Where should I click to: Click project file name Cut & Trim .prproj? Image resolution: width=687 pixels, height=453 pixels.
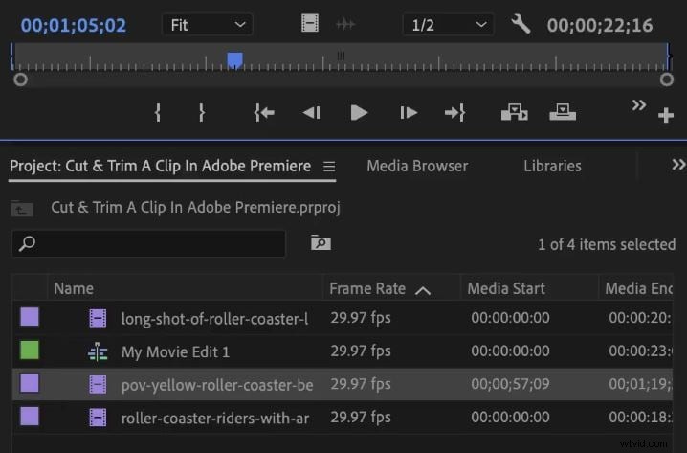(195, 207)
